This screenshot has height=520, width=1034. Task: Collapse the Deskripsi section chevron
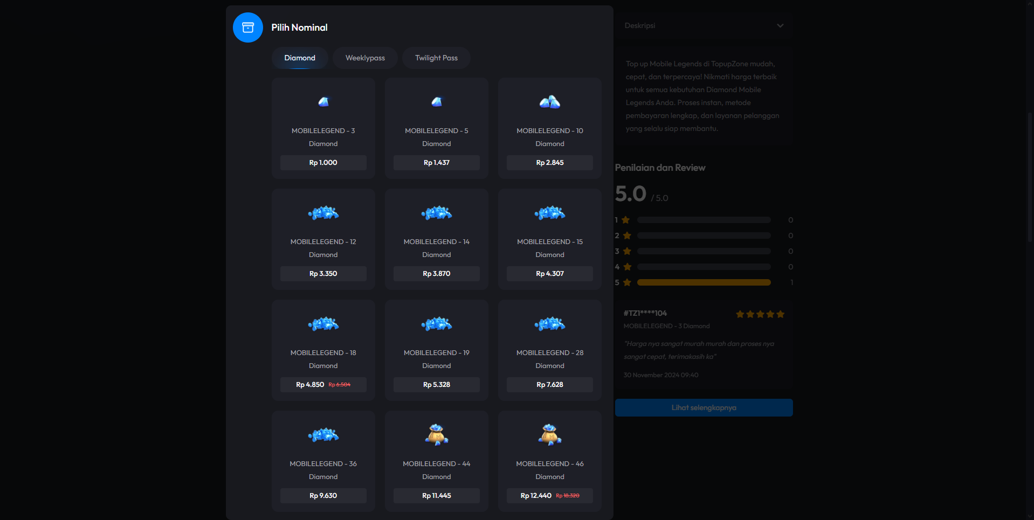[x=780, y=26]
